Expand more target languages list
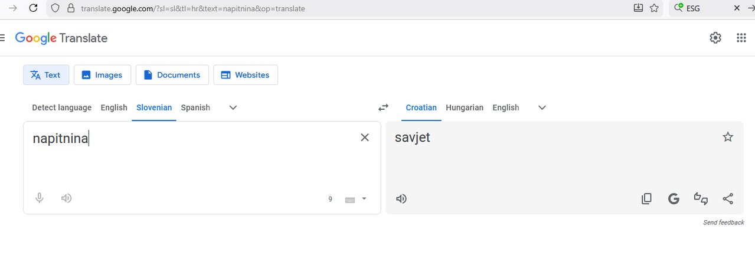Screen dimensions: 755x255 pos(542,107)
